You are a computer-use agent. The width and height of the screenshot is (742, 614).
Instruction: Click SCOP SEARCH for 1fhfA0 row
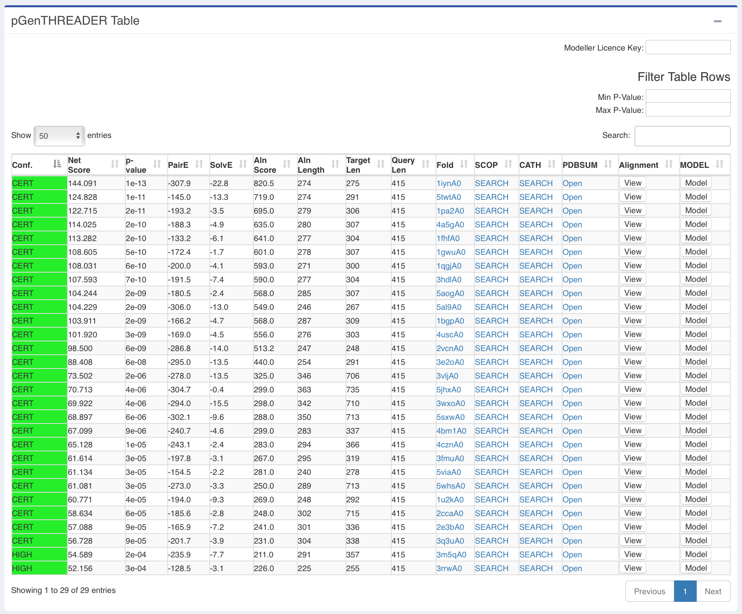pos(491,238)
